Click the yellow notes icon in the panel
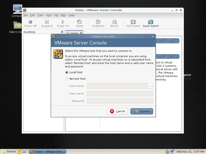The width and height of the screenshot is (206, 154). (x=19, y=151)
